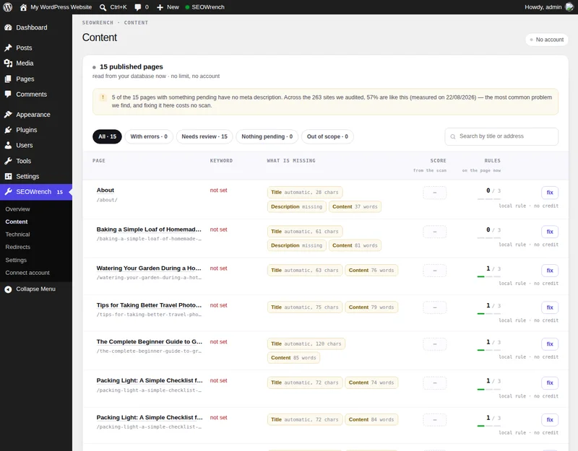Click Title automatic 28 chars tag
578x451 pixels.
point(305,192)
